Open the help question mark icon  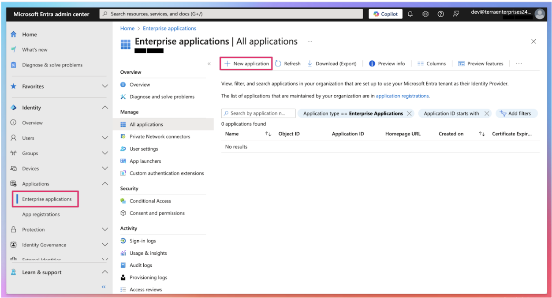(440, 14)
